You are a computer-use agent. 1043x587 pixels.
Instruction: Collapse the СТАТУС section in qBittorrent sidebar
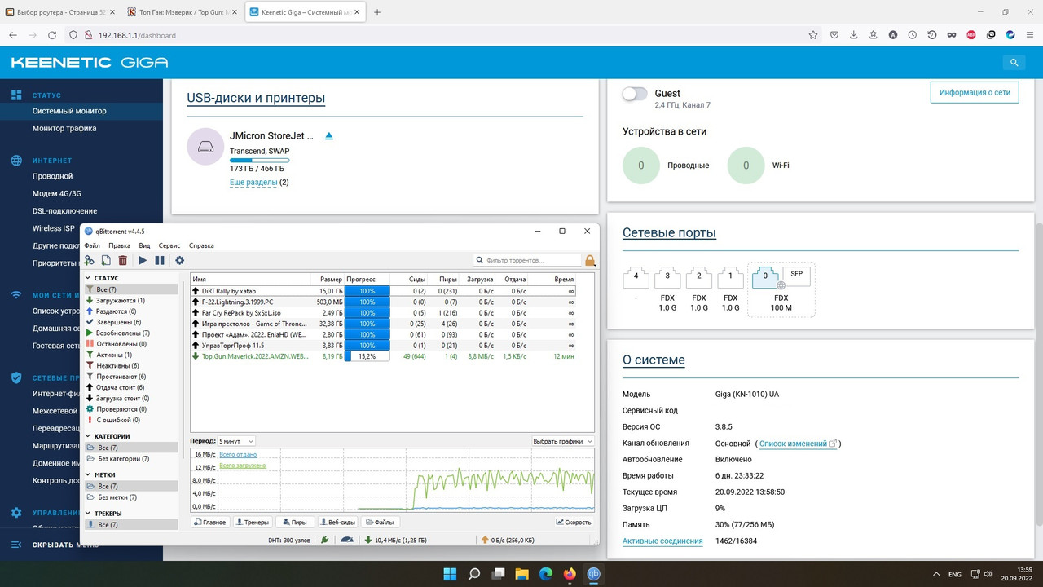[89, 278]
